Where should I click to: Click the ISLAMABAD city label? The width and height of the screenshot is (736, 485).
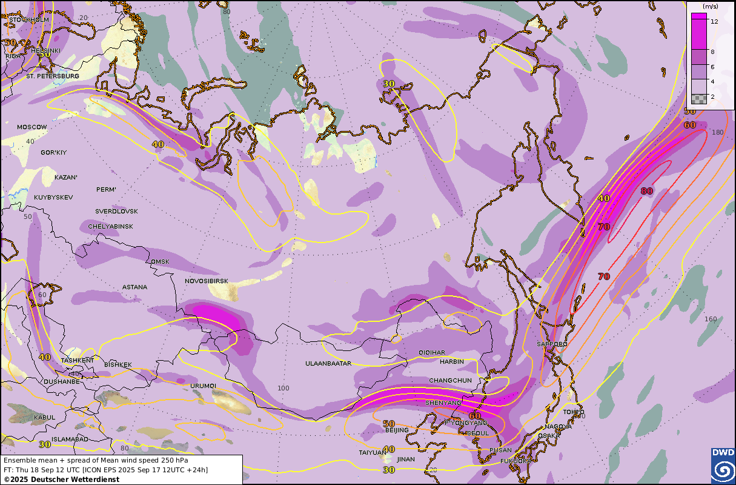pos(70,439)
